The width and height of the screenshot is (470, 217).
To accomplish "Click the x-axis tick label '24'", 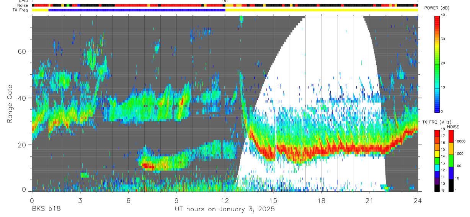I will click(418, 200).
